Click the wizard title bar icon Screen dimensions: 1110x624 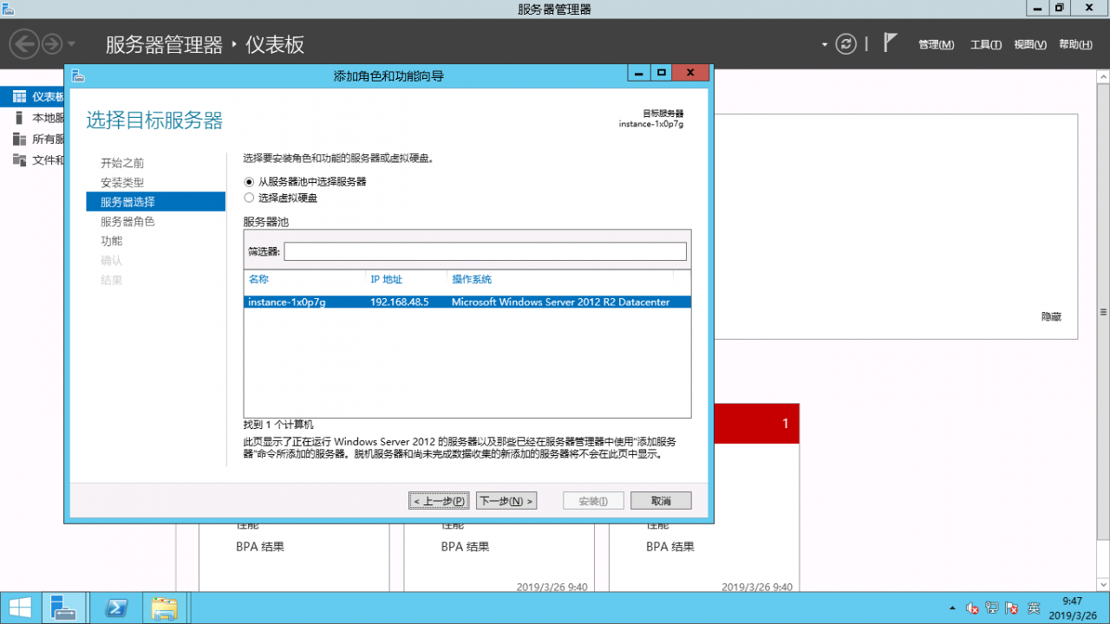(x=78, y=75)
